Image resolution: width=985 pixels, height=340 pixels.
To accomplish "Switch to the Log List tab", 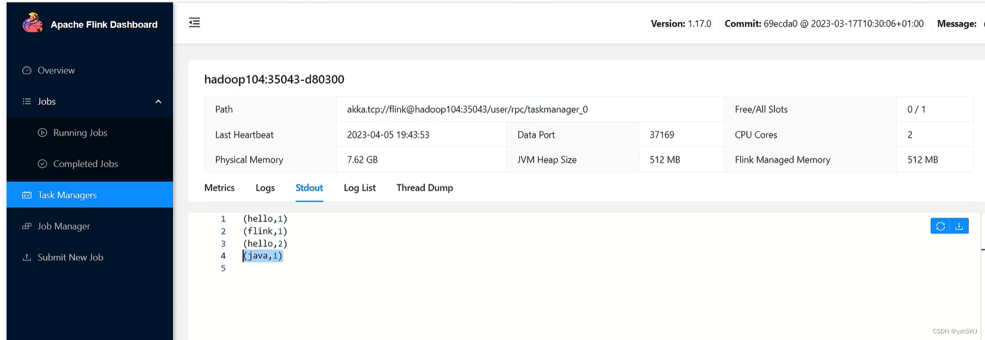I will point(360,187).
